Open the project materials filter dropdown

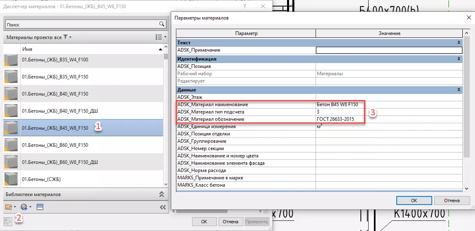click(67, 37)
